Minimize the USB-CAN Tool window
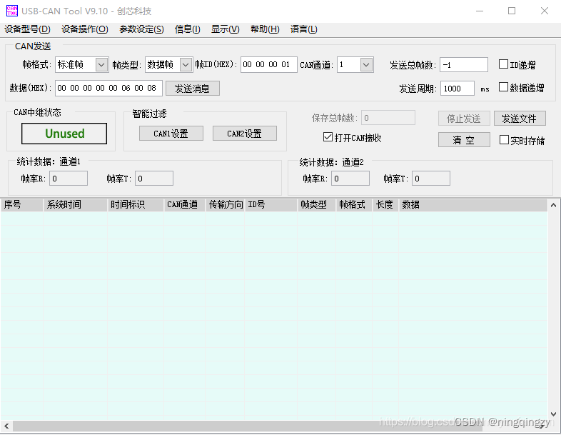The width and height of the screenshot is (561, 435). tap(480, 11)
